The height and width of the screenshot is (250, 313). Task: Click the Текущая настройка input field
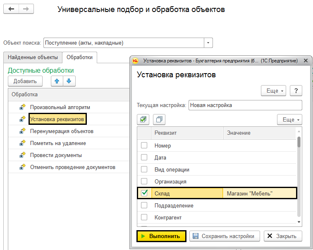[245, 105]
